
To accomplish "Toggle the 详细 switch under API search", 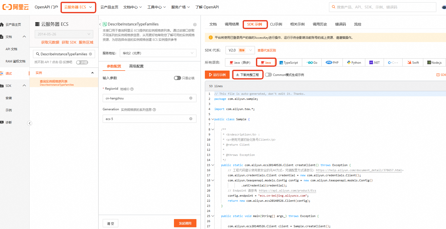I will [82, 62].
